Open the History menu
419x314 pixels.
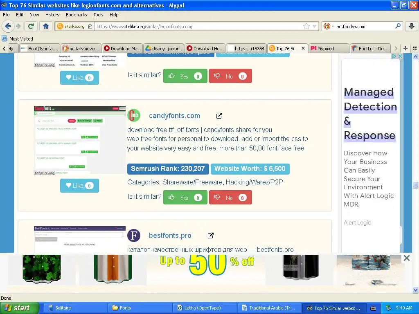(52, 15)
